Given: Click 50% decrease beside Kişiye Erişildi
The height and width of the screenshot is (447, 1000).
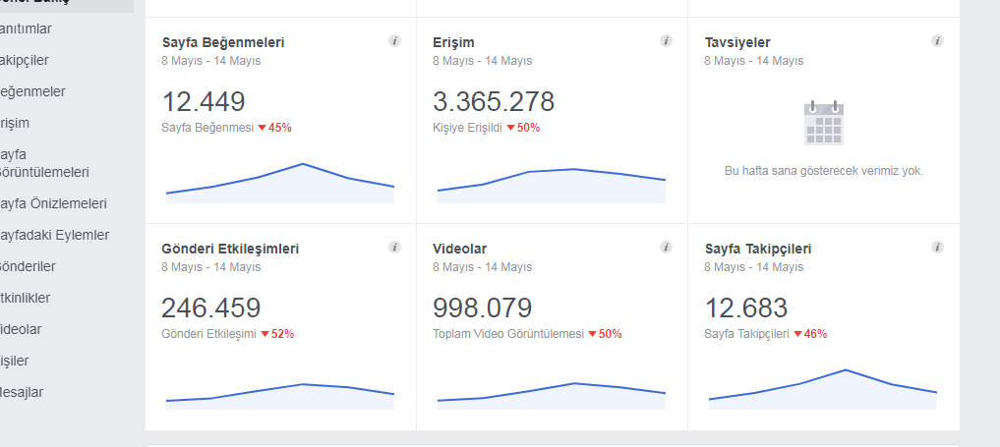Looking at the screenshot, I should (523, 128).
